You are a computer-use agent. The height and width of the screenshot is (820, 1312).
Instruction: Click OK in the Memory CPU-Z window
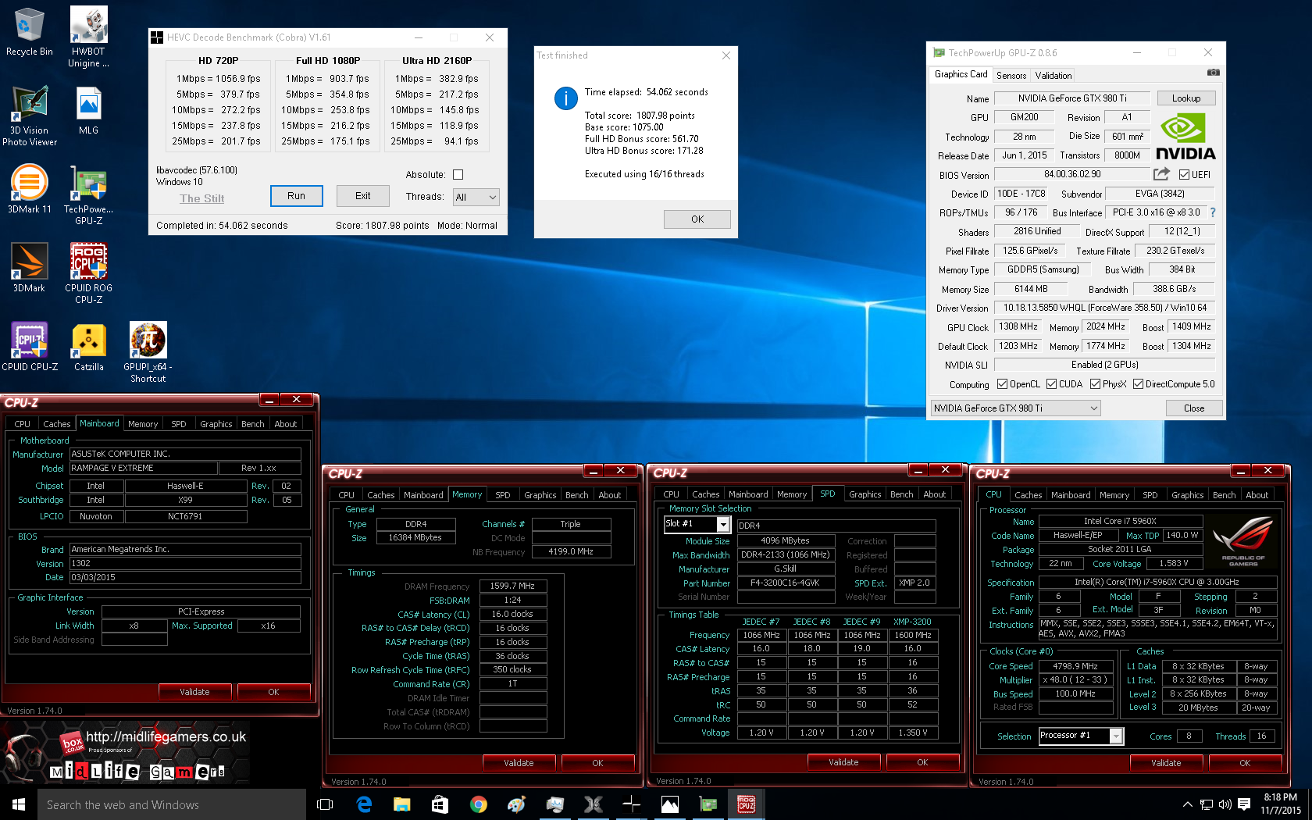tap(597, 763)
